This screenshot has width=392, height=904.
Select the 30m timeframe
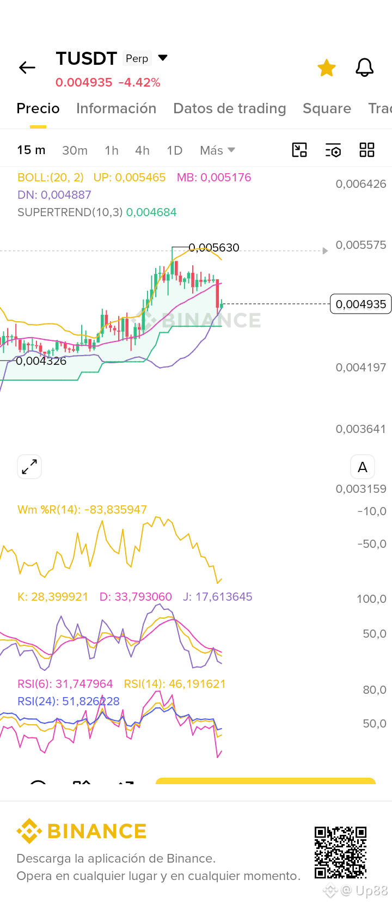[x=75, y=150]
